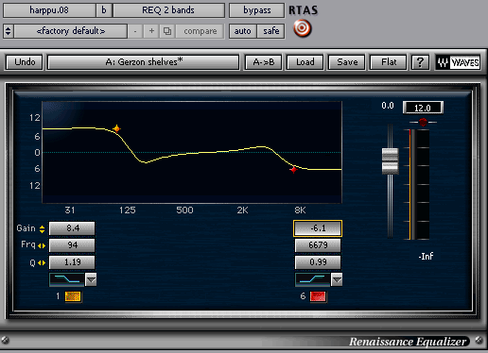Screen dimensions: 488x353
Task: Open band 6 filter type dropdown arrow
Action: (x=337, y=279)
